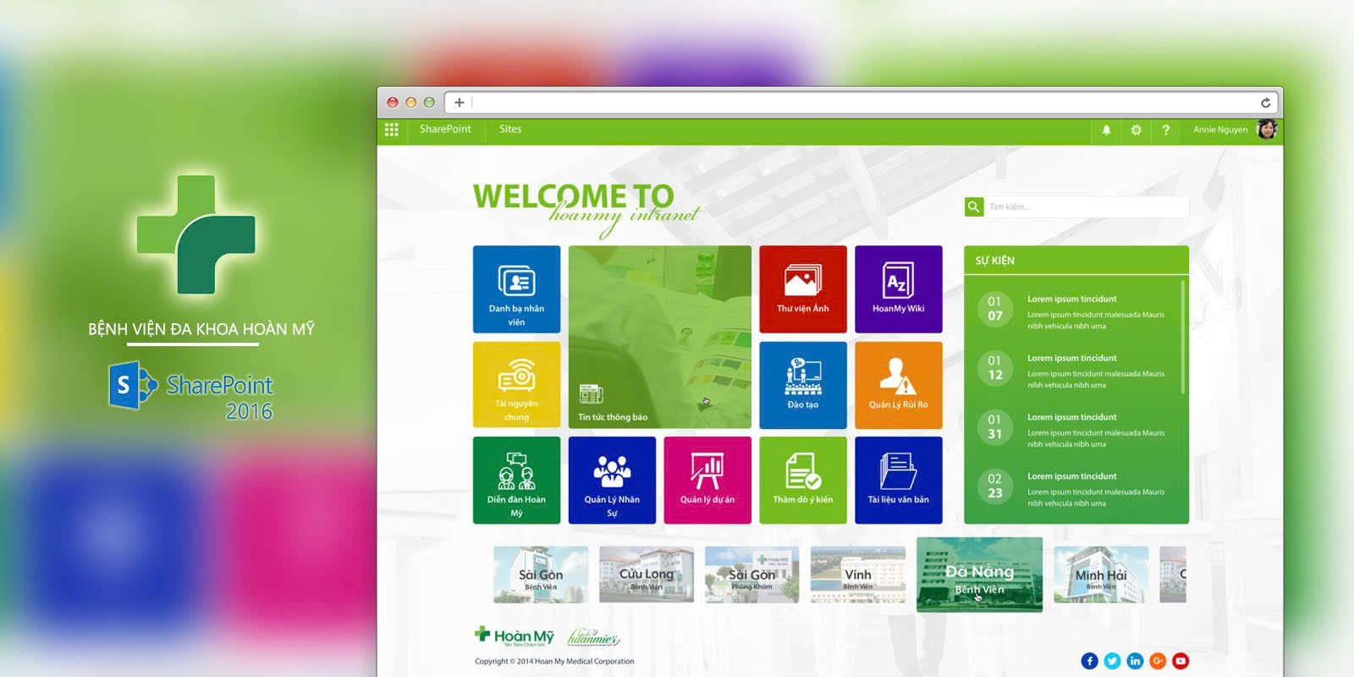Click the SharePoint menu item
This screenshot has height=677, width=1354.
[x=445, y=129]
